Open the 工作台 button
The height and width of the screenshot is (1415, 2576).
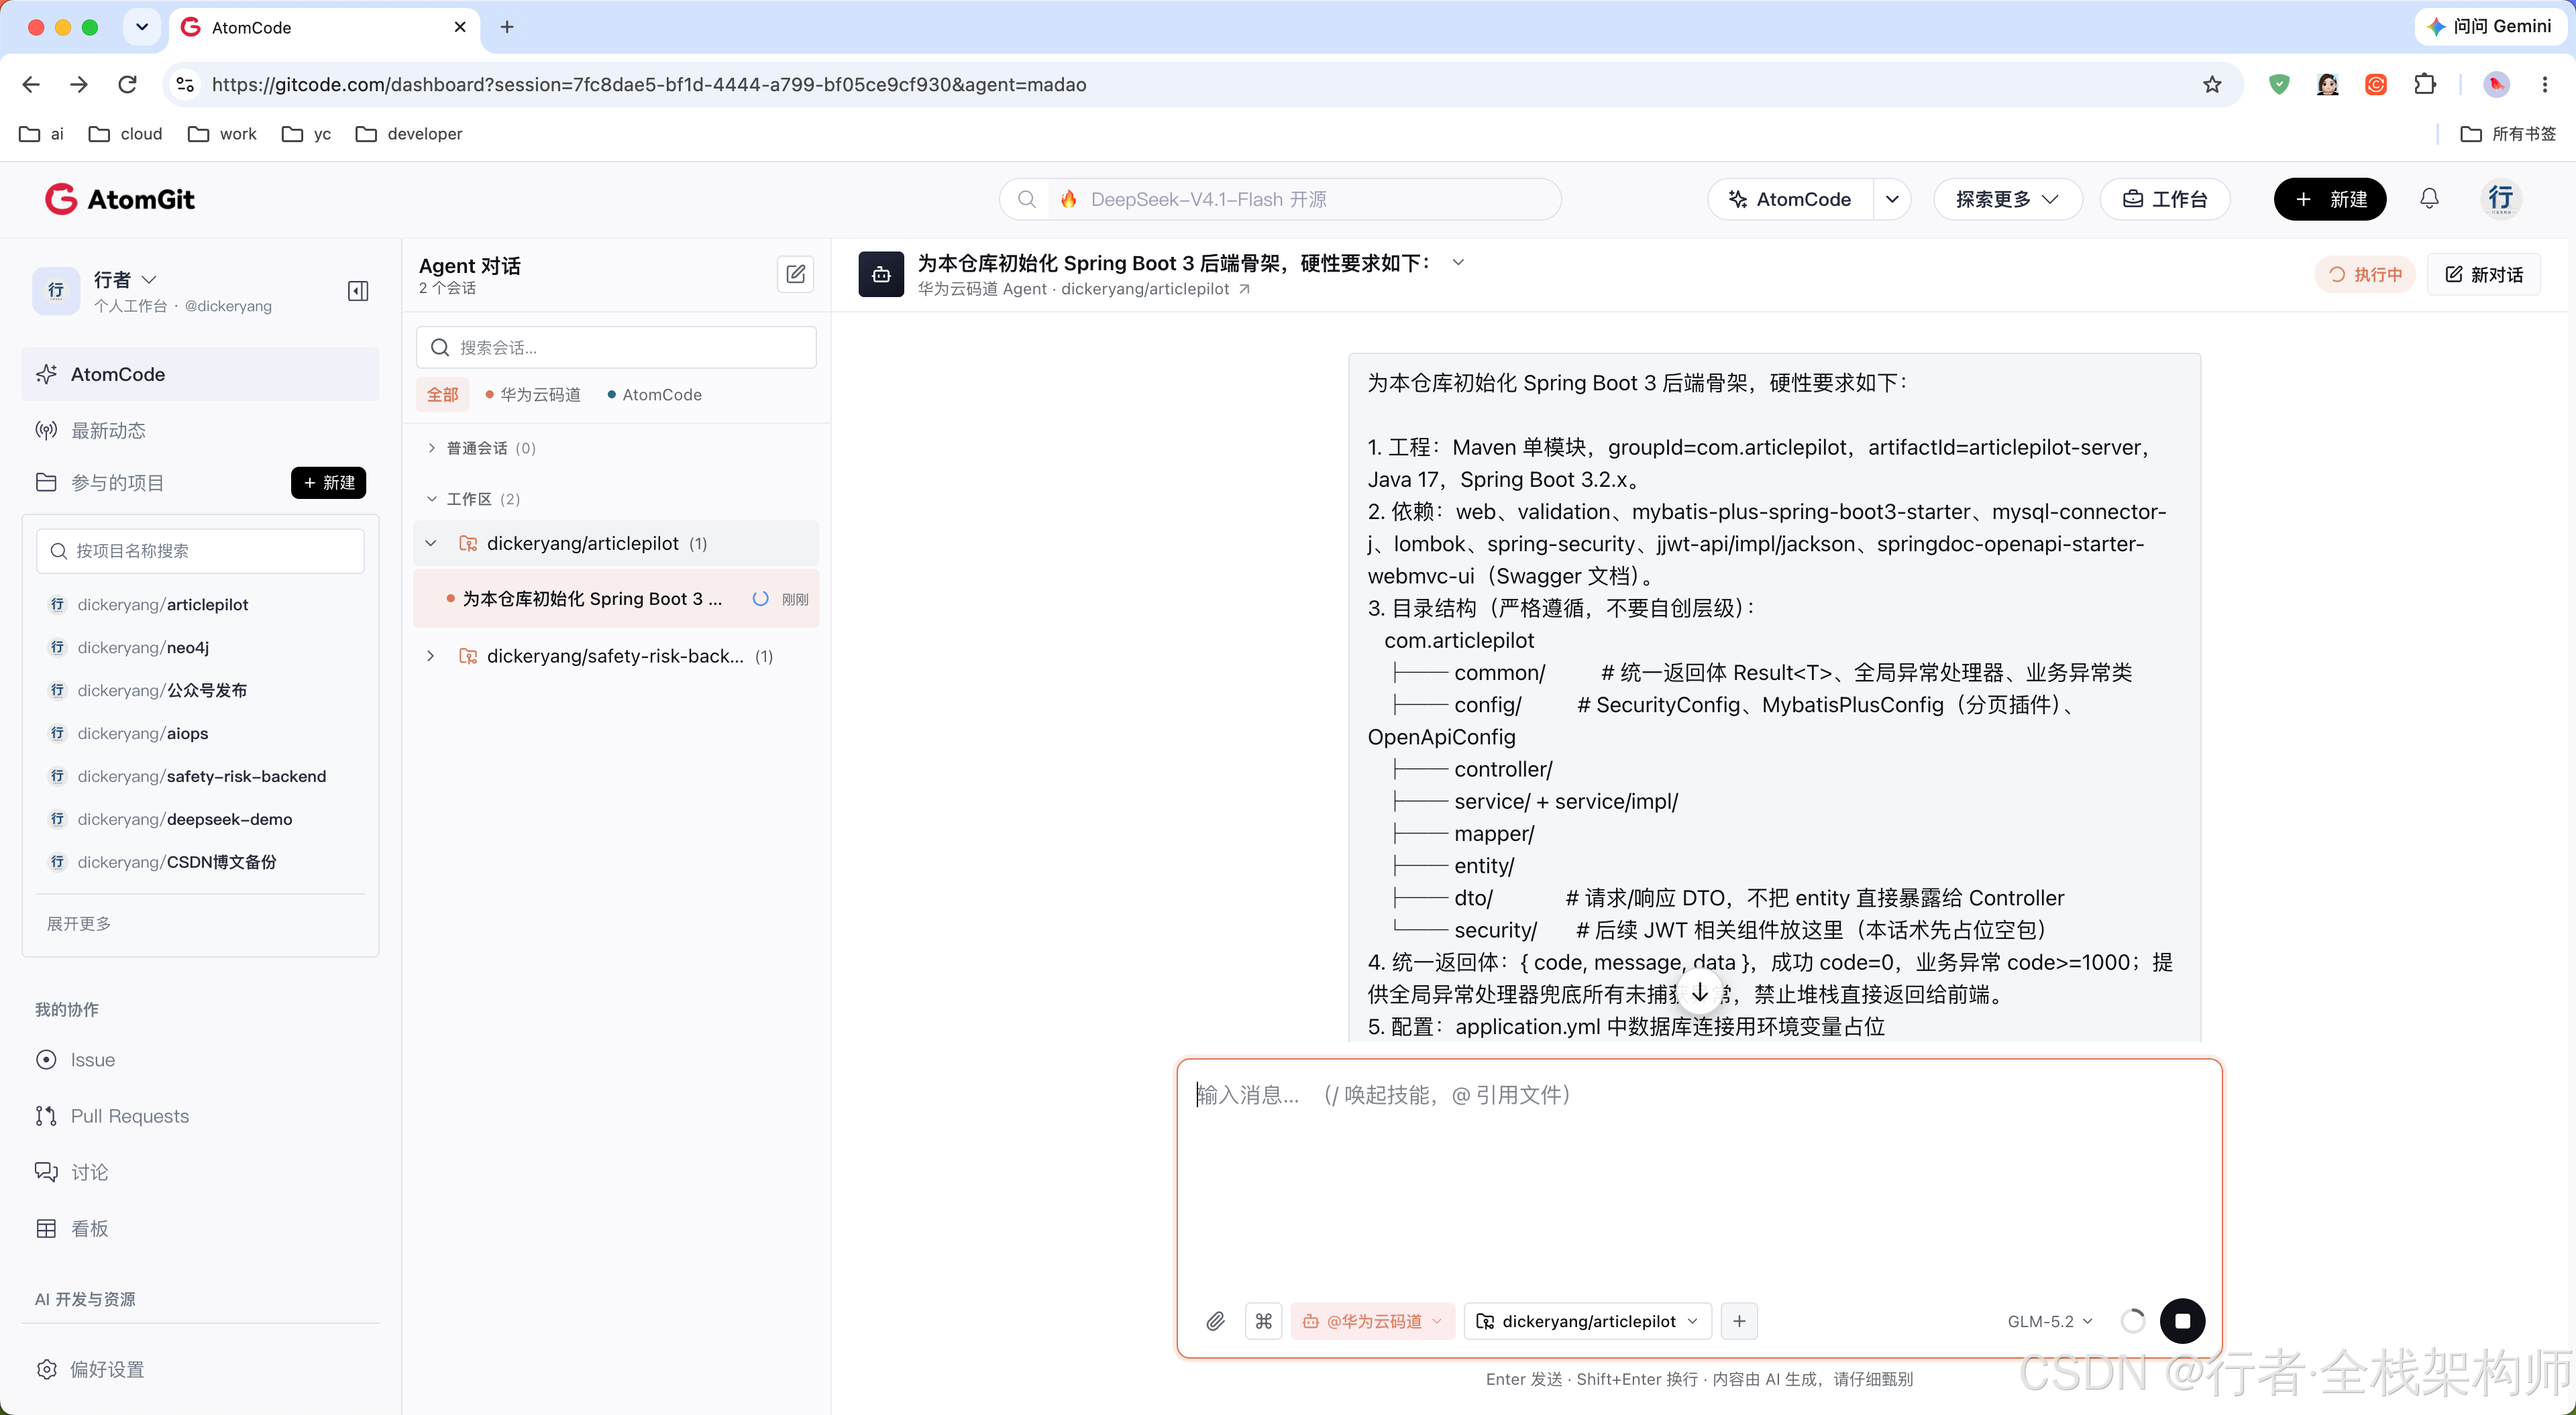click(2164, 199)
